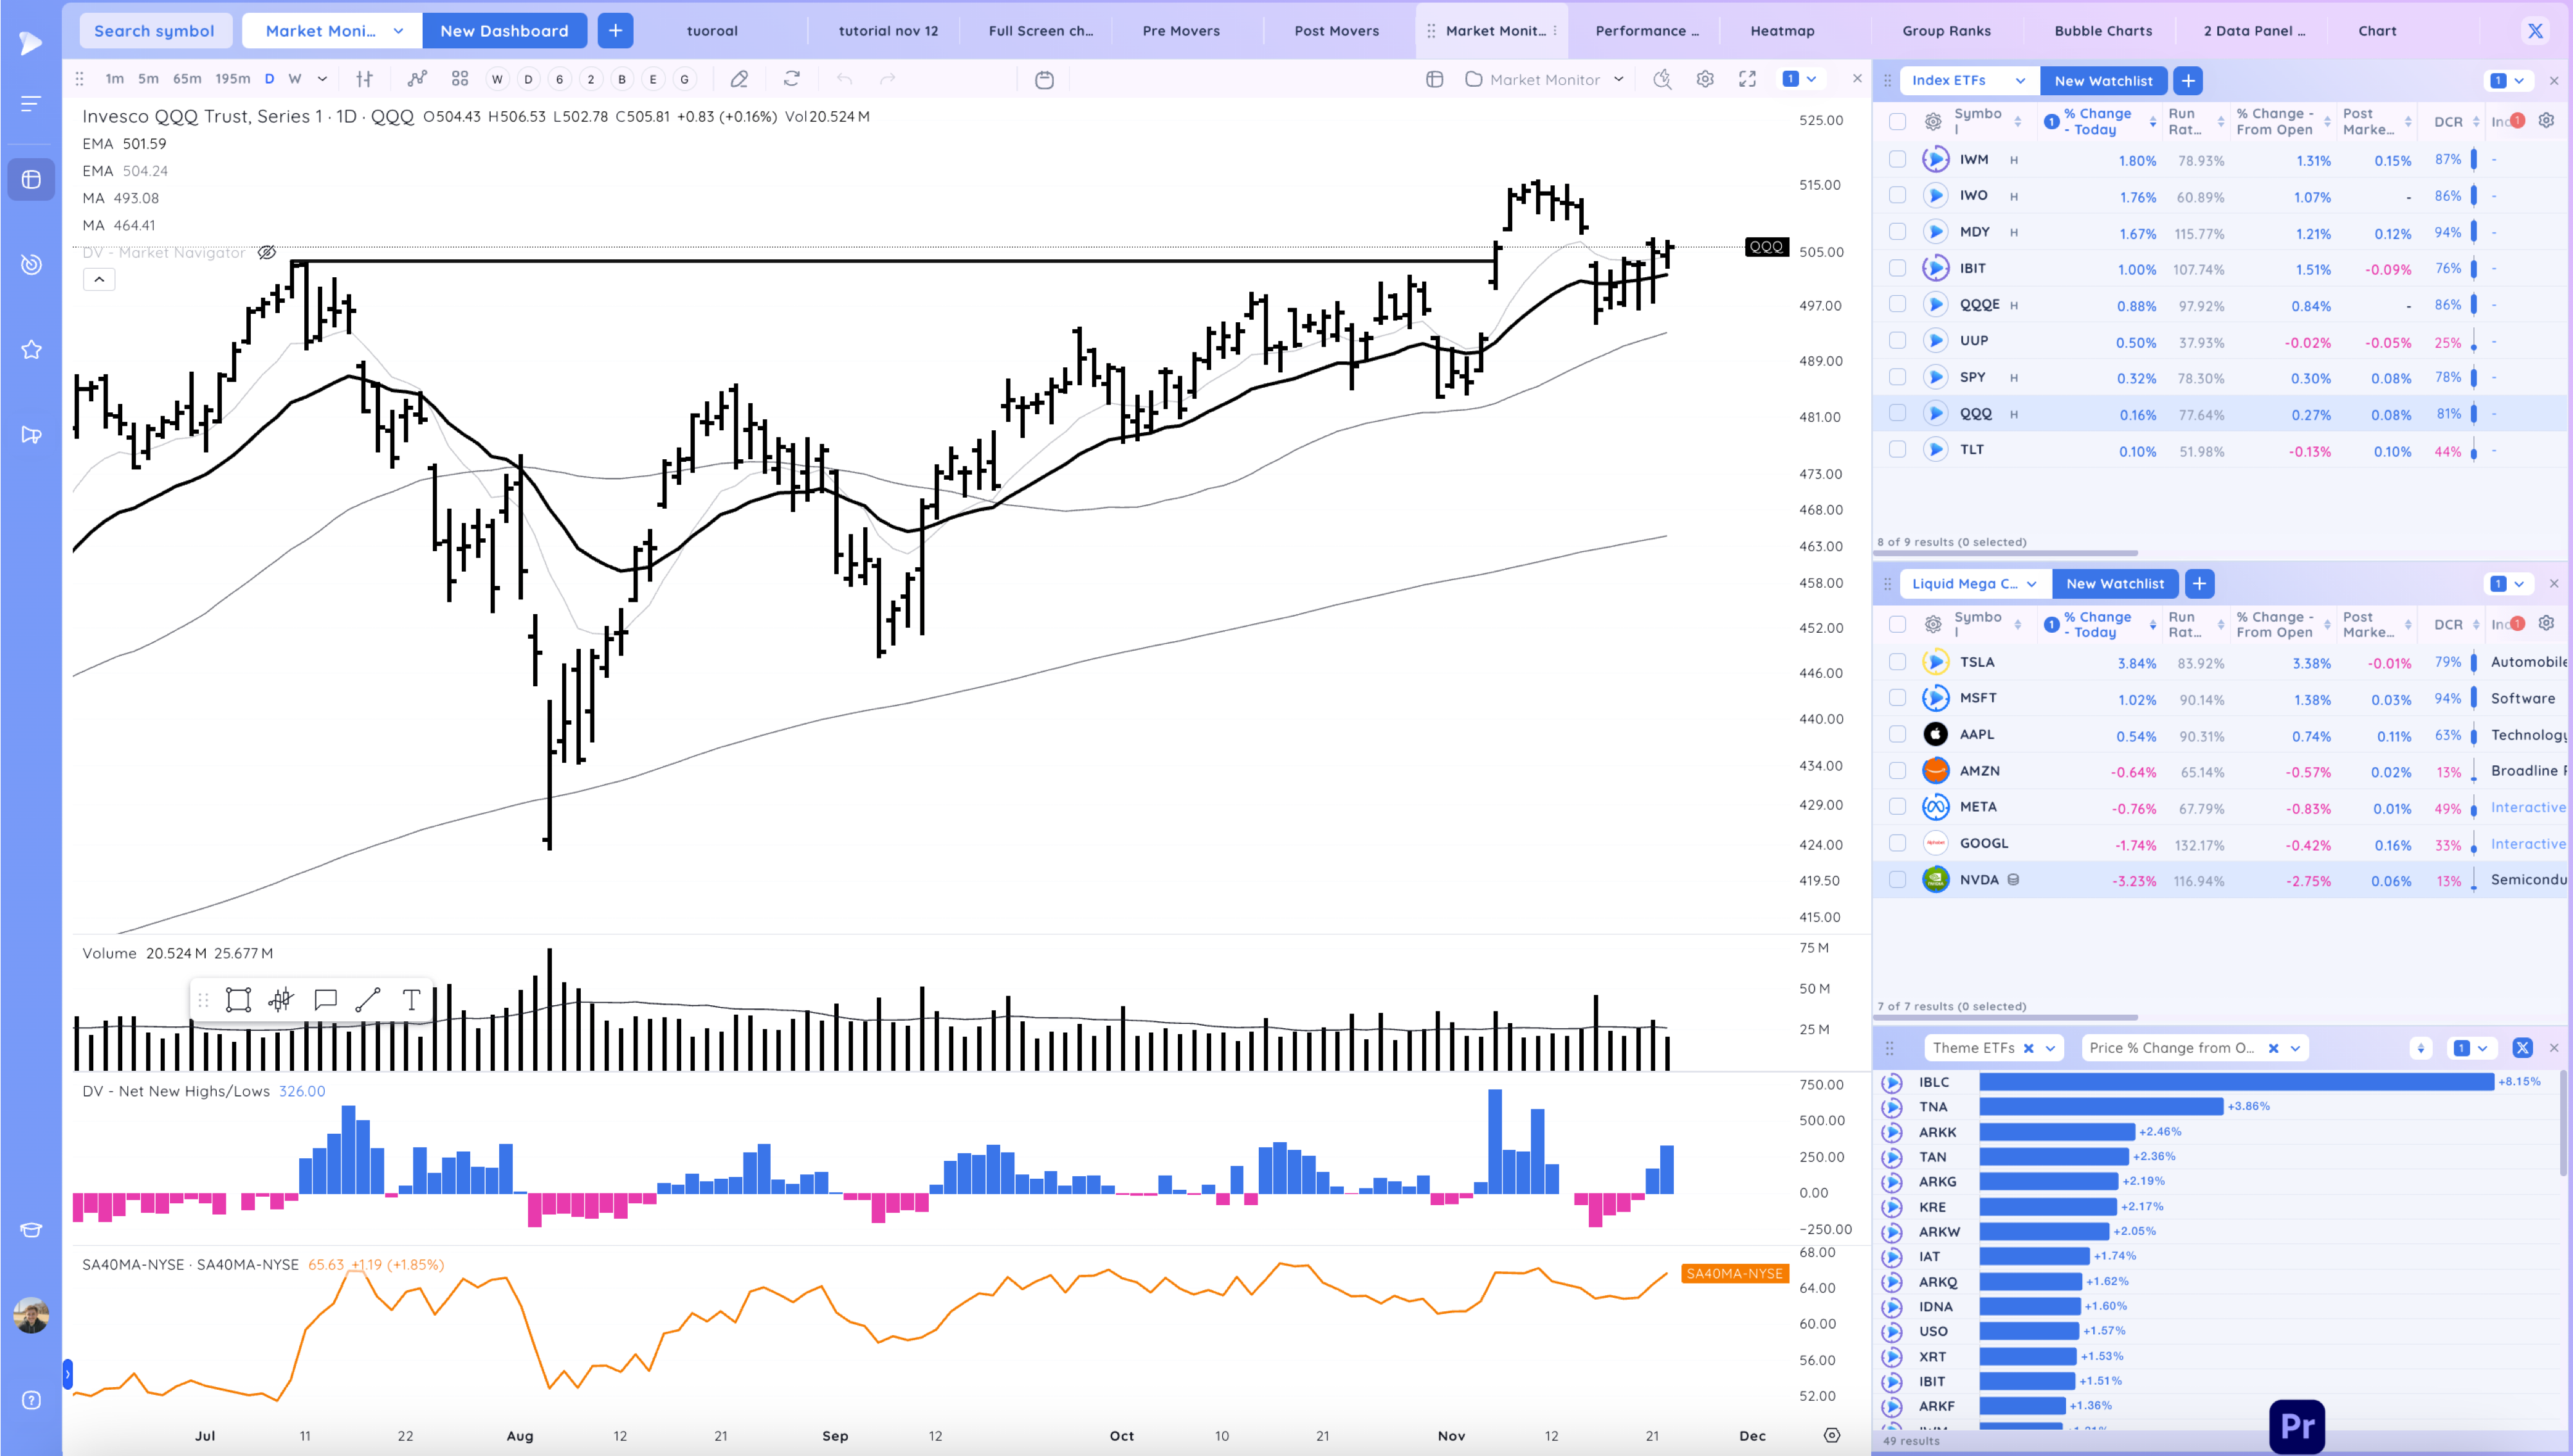Switch to the Heatmap tab
This screenshot has height=1456, width=2573.
pos(1782,31)
